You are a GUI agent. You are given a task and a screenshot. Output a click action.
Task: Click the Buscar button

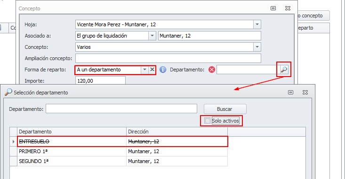point(225,109)
